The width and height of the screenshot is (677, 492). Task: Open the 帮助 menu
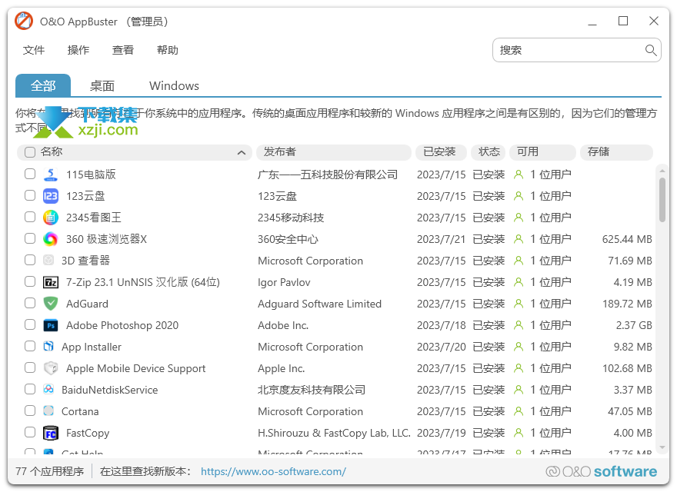(168, 50)
